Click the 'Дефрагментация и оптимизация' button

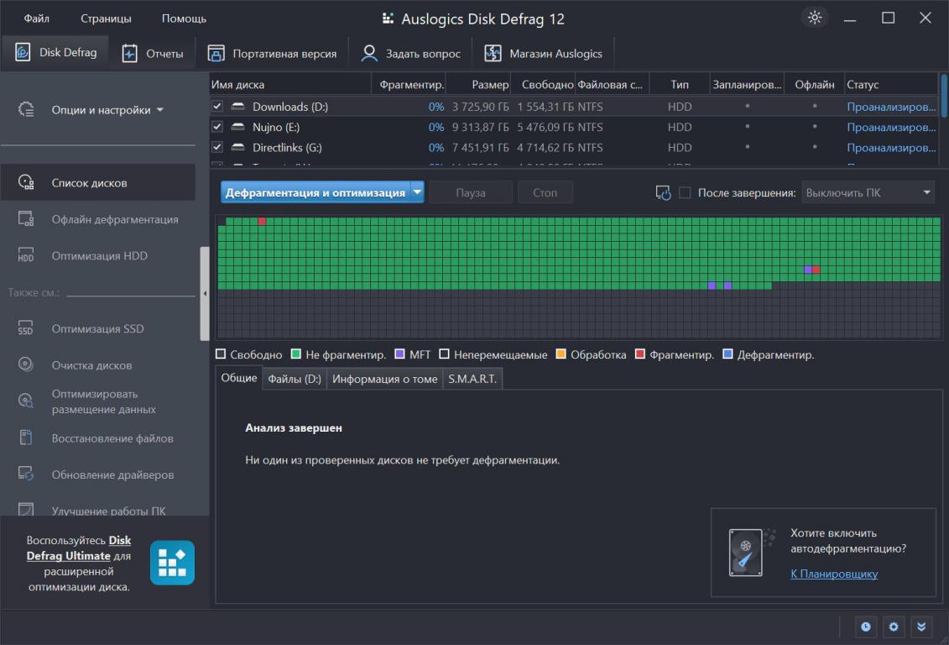[x=315, y=192]
